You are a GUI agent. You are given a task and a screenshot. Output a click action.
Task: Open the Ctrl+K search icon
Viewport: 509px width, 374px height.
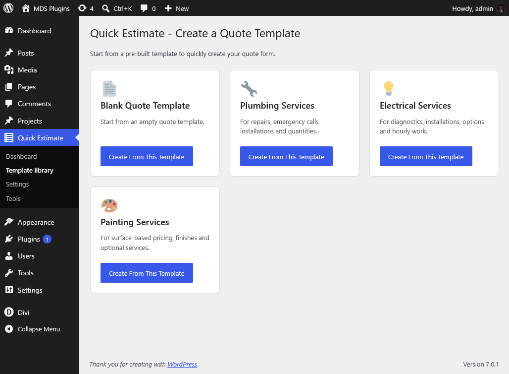(105, 8)
